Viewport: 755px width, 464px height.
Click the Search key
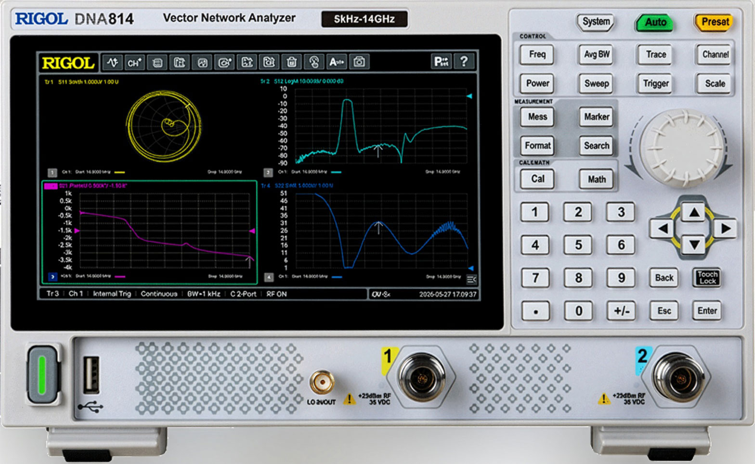597,146
